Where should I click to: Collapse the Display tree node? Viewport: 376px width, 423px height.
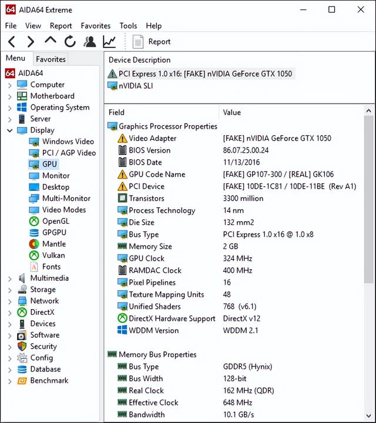10,130
